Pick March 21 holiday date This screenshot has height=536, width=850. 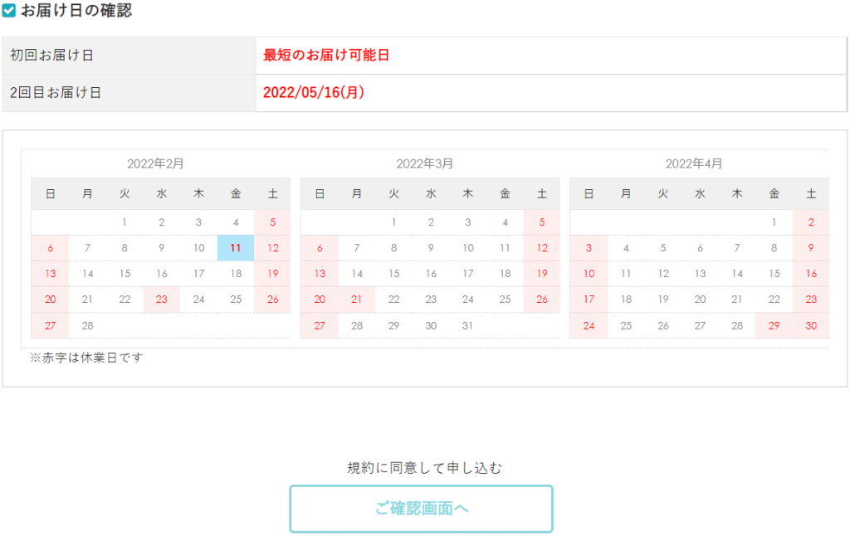[357, 300]
